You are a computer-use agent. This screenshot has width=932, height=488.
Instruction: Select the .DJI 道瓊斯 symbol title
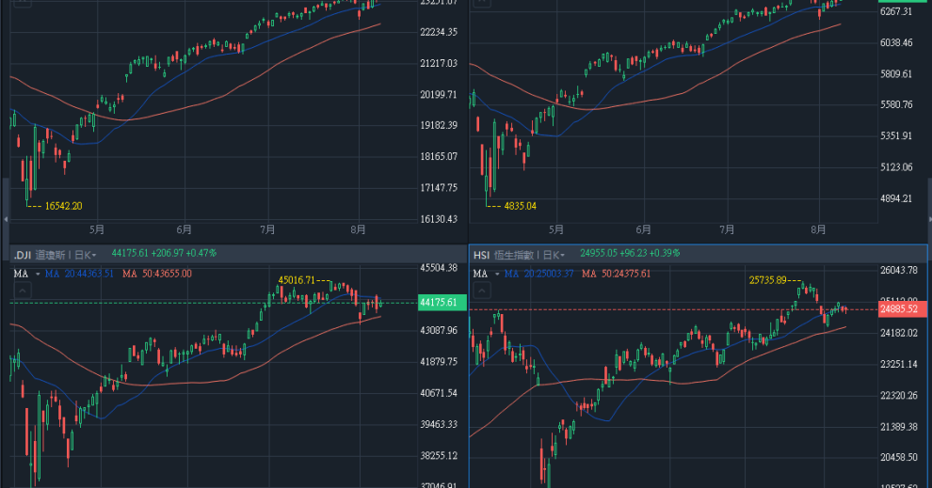[x=44, y=254]
